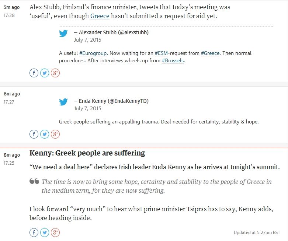Share Alex Stubb post on Google Plus
Image resolution: width=288 pixels, height=241 pixels.
click(x=55, y=73)
